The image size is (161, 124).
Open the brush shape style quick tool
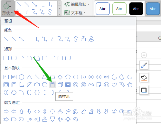(x=144, y=65)
